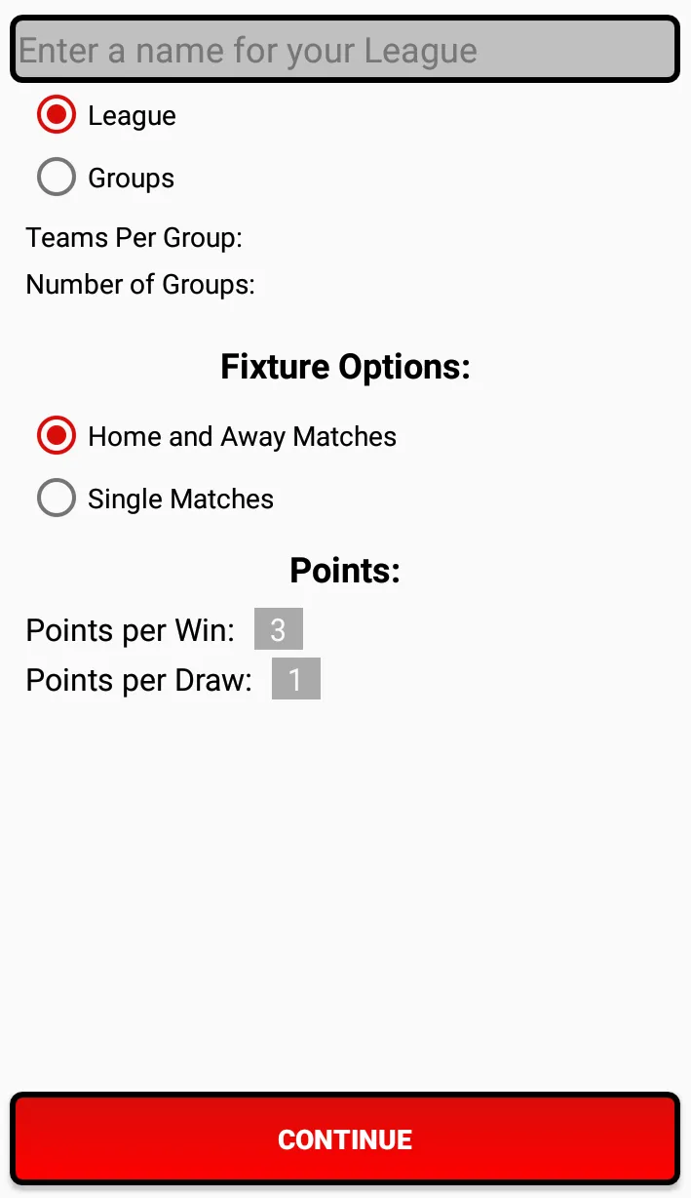691x1198 pixels.
Task: Enable Home and Away Matches option
Action: tap(56, 435)
